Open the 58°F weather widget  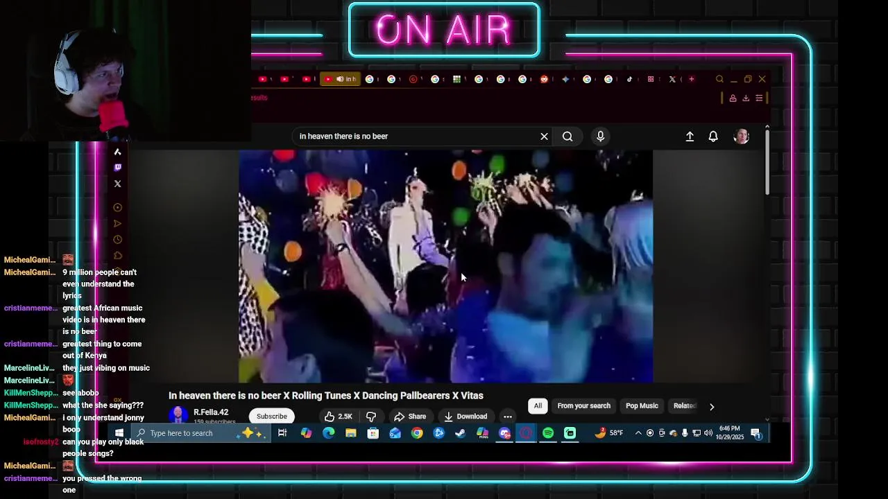[x=609, y=433]
